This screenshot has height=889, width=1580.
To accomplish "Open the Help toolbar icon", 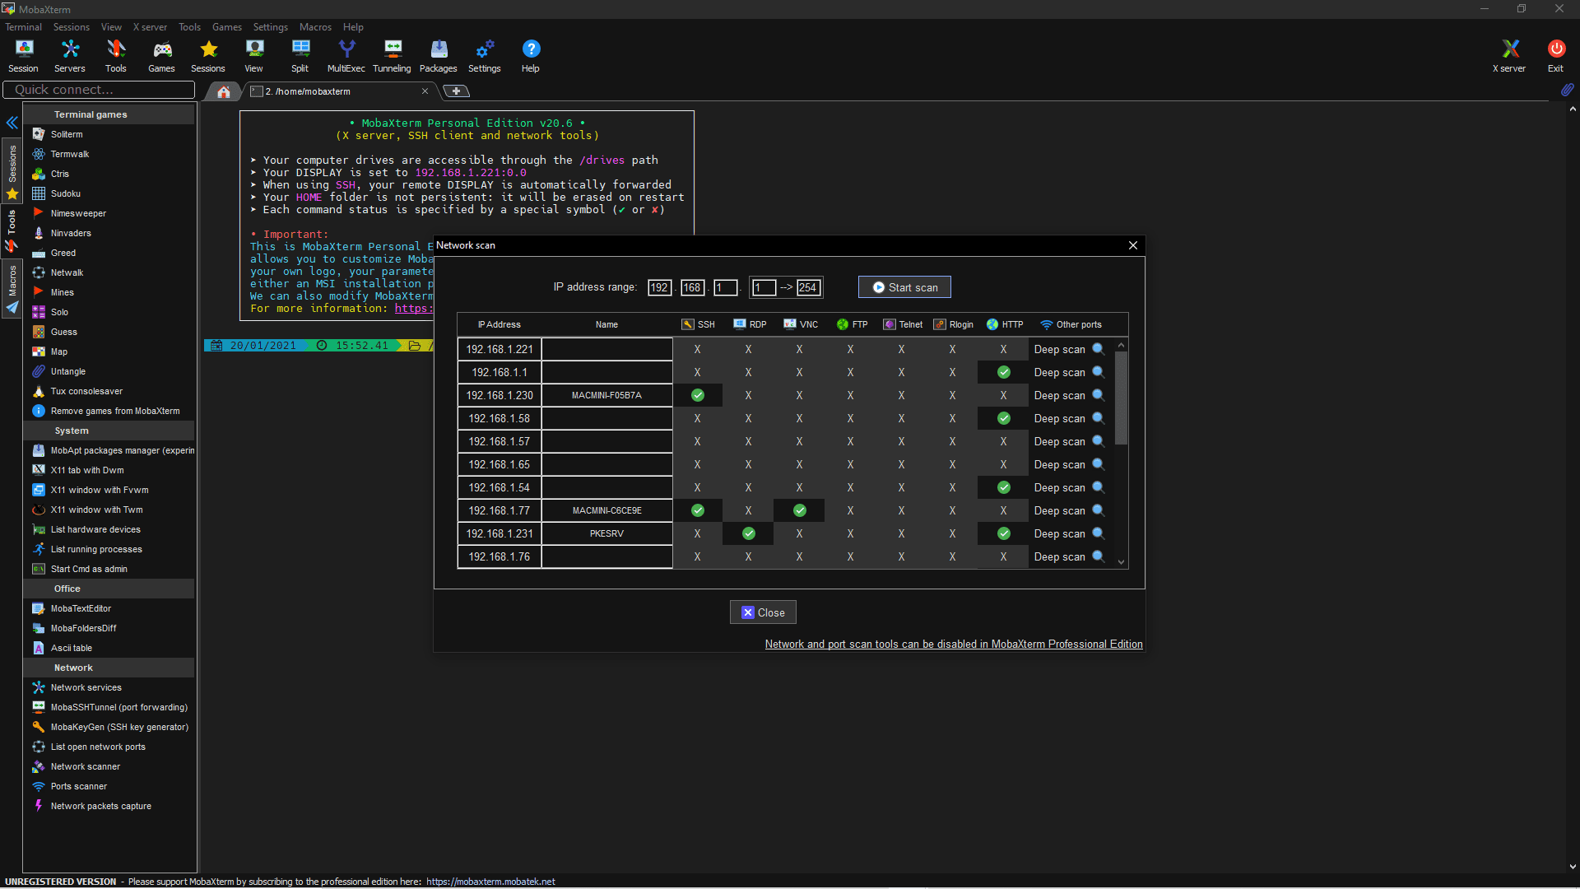I will [x=531, y=56].
